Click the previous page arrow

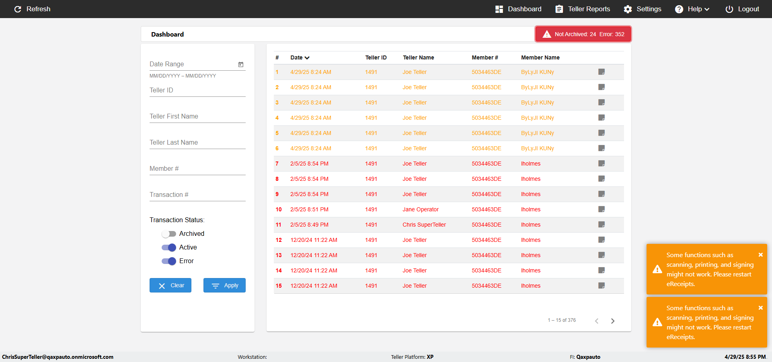tap(597, 321)
